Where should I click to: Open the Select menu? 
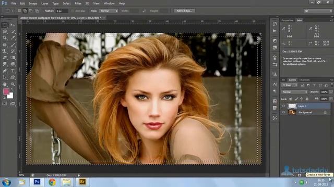point(67,4)
